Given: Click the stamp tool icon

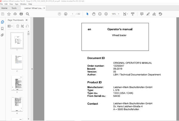Looking at the screenshot, I should click(x=160, y=14).
